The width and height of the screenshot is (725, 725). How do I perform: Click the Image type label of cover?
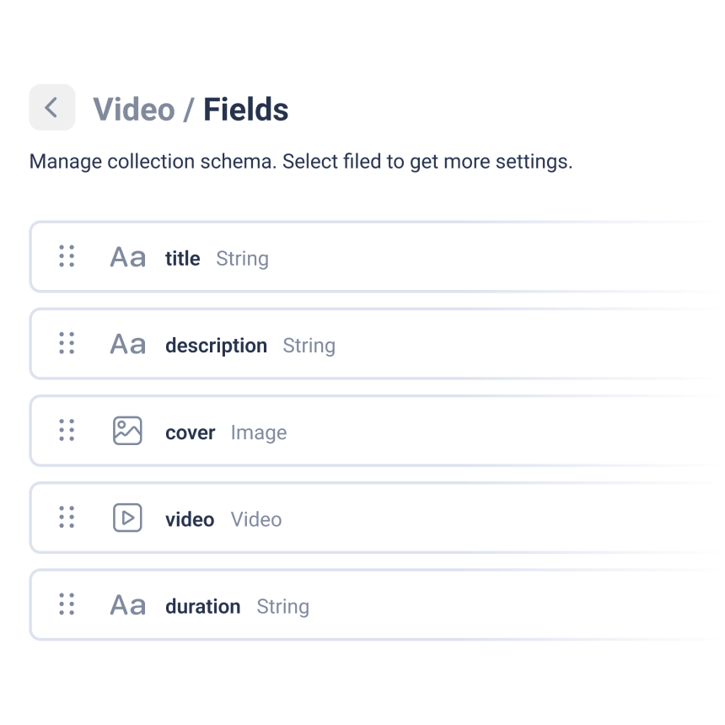point(259,433)
